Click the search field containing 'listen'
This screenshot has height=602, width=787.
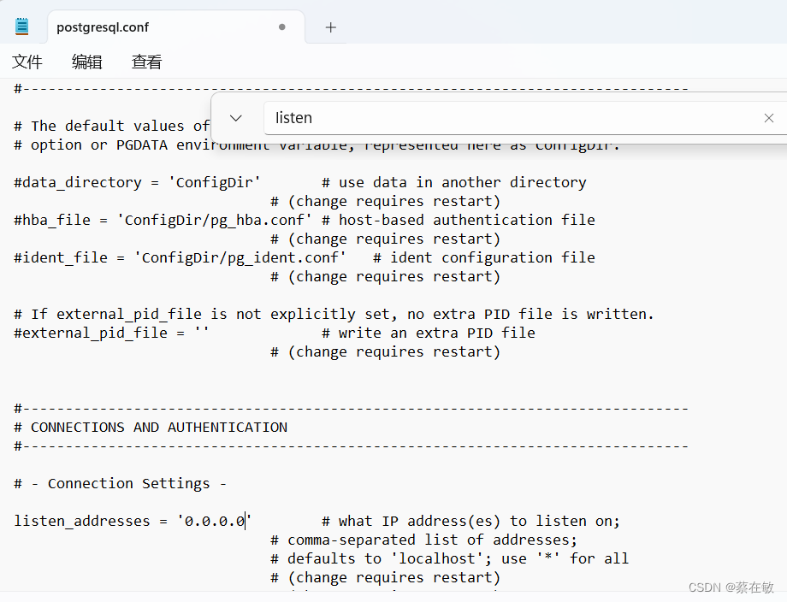coord(428,117)
